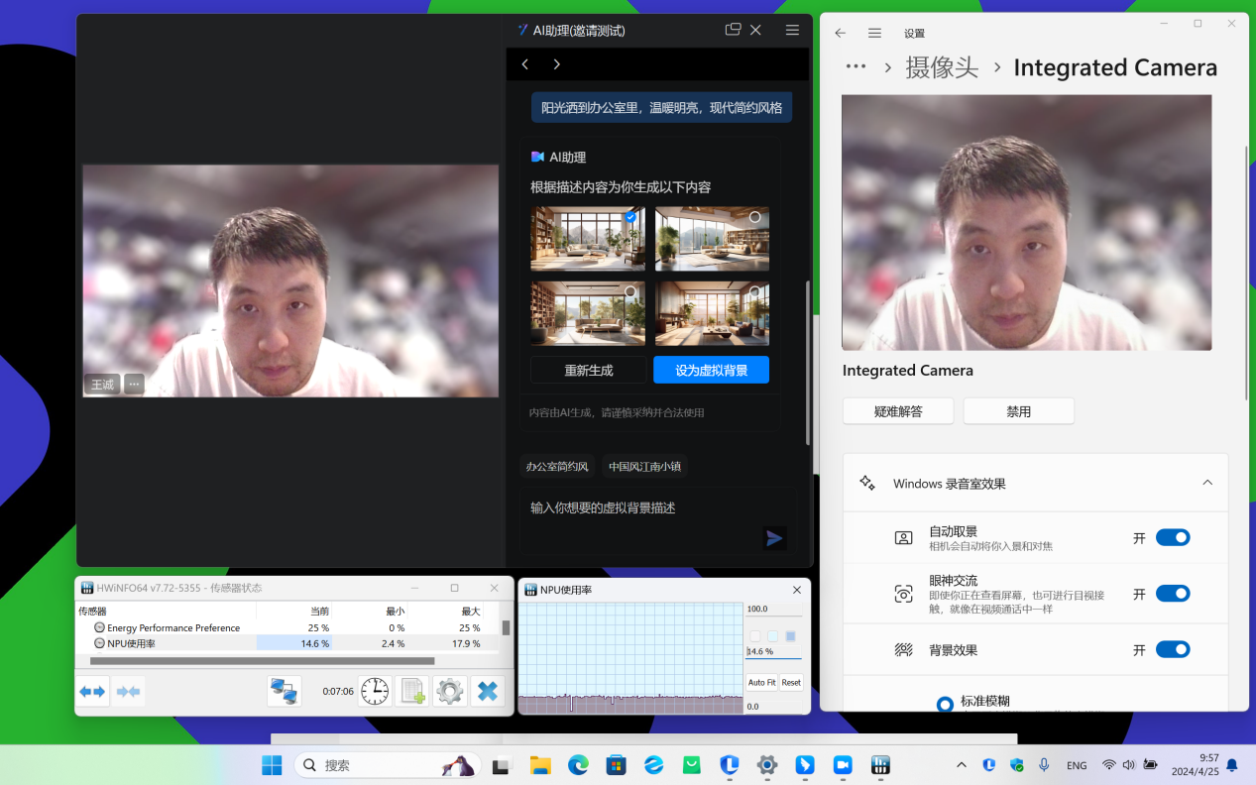Click the blue double-arrow icon in HWiNFO toolbar
The height and width of the screenshot is (785, 1256).
point(92,691)
